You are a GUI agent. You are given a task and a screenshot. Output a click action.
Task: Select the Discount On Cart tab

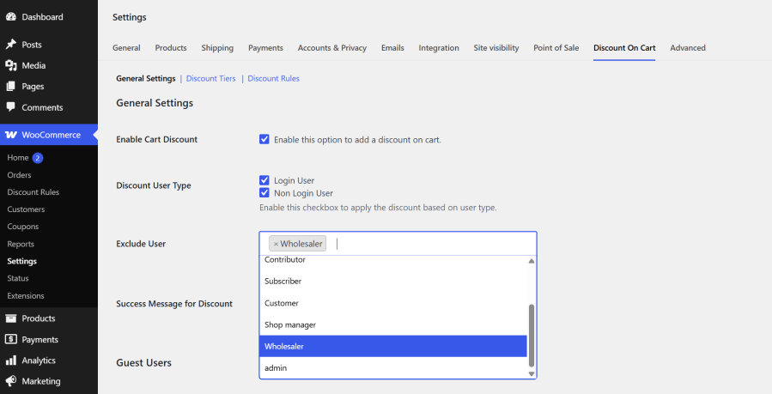(624, 48)
